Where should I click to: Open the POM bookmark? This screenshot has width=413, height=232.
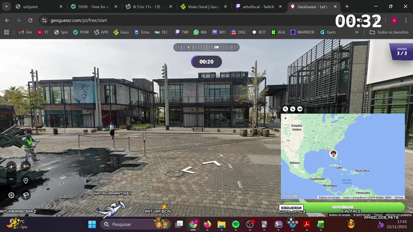tap(81, 32)
